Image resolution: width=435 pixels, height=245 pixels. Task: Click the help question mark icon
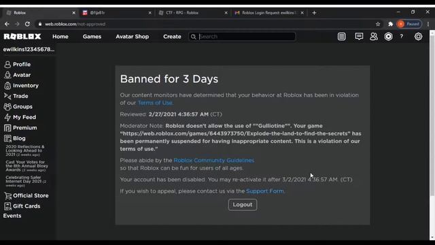tap(402, 36)
